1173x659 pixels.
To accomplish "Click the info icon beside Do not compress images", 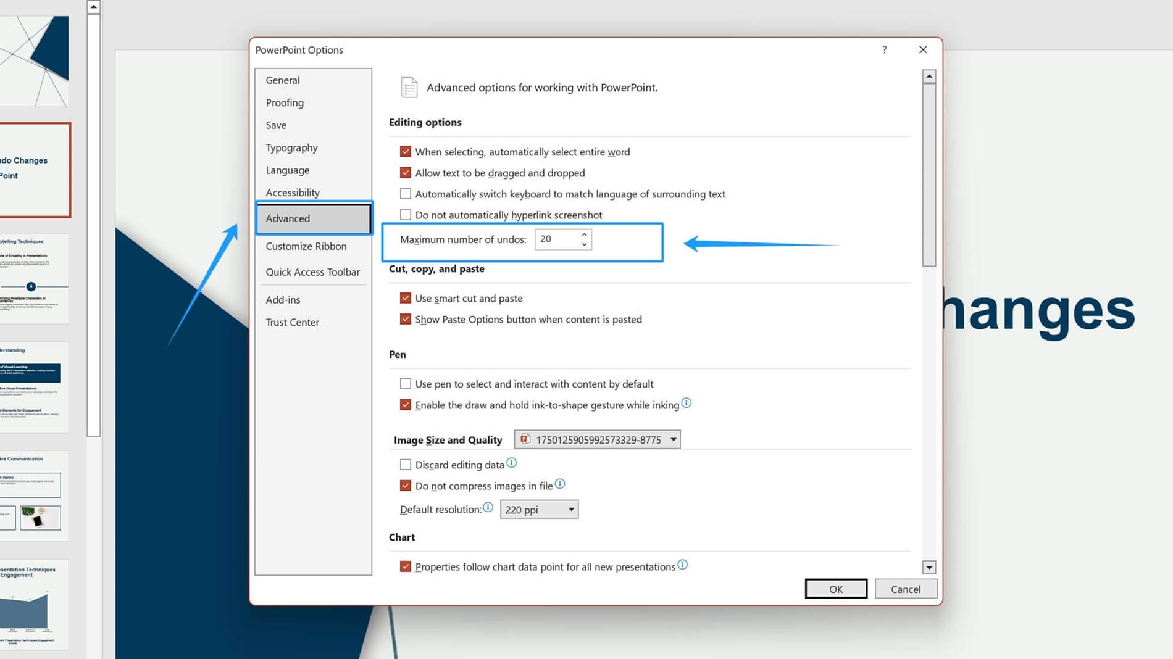I will tap(560, 484).
